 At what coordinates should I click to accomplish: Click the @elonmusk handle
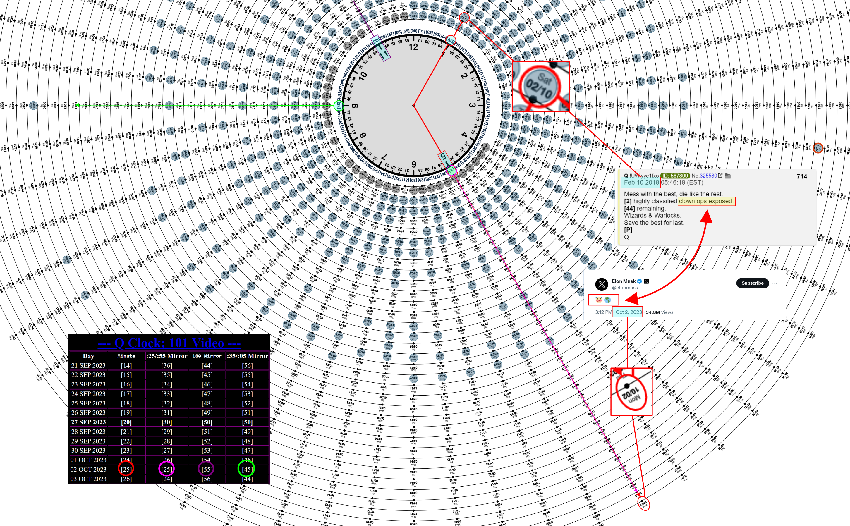tap(625, 288)
